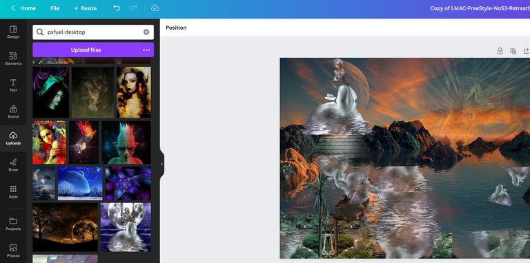The height and width of the screenshot is (263, 530).
Task: Click the undo arrow icon
Action: pyautogui.click(x=117, y=8)
